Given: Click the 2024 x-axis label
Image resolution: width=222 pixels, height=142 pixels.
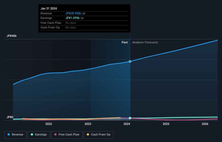Looking at the screenshot, I should (x=127, y=124).
